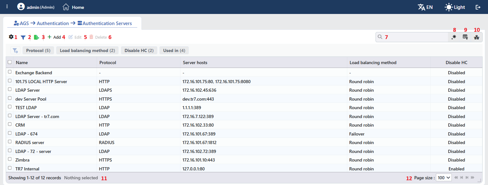Click the Delete button
The height and width of the screenshot is (185, 488).
pos(98,37)
